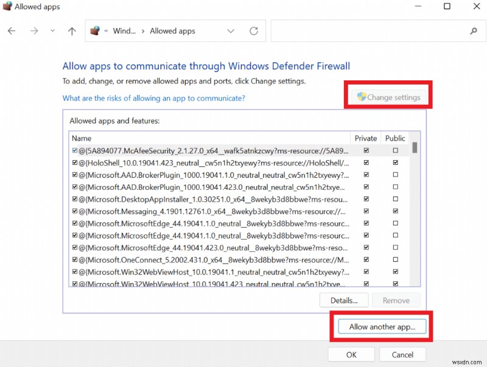Sort by the Name column header
Viewport: 487px width, 367px height.
[209, 138]
